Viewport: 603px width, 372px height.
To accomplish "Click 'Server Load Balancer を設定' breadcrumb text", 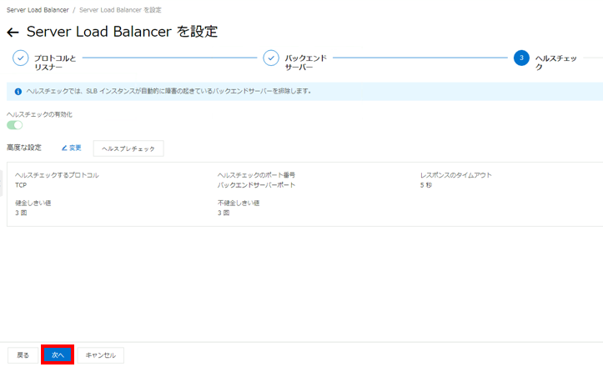I will click(120, 10).
